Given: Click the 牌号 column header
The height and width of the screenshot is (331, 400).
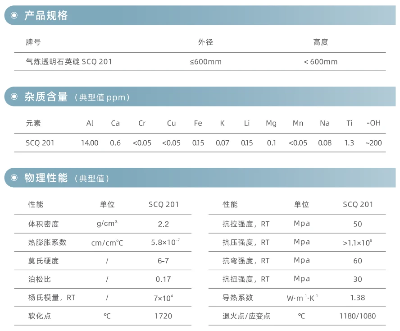Looking at the screenshot, I should (33, 42).
